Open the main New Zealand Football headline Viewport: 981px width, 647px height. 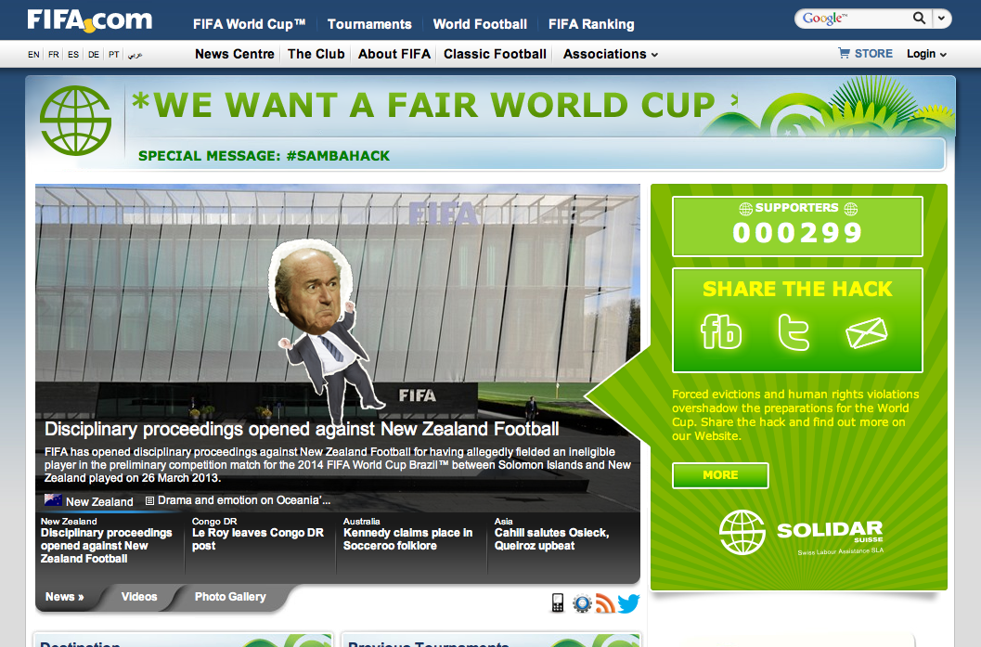(x=302, y=429)
